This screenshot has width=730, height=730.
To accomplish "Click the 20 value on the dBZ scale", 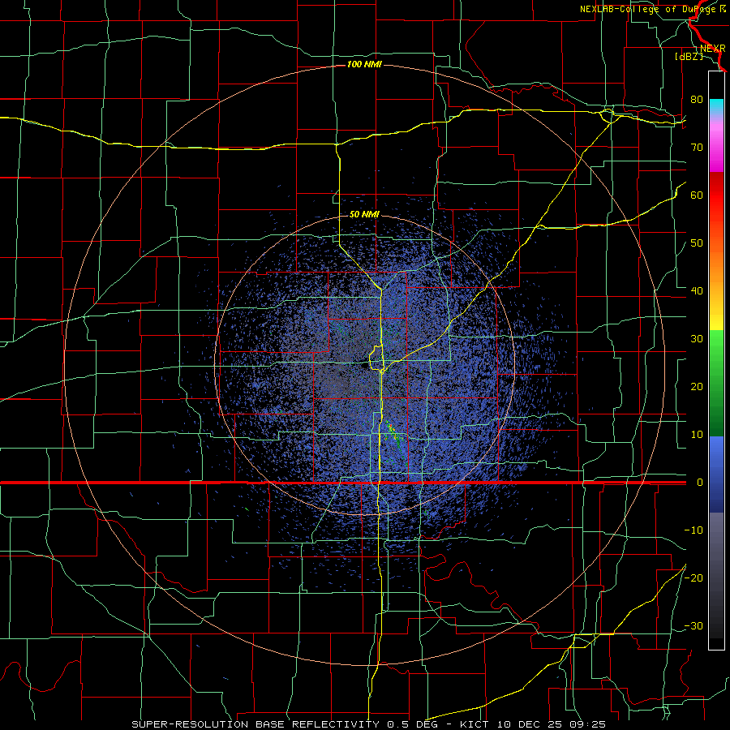I will (697, 387).
